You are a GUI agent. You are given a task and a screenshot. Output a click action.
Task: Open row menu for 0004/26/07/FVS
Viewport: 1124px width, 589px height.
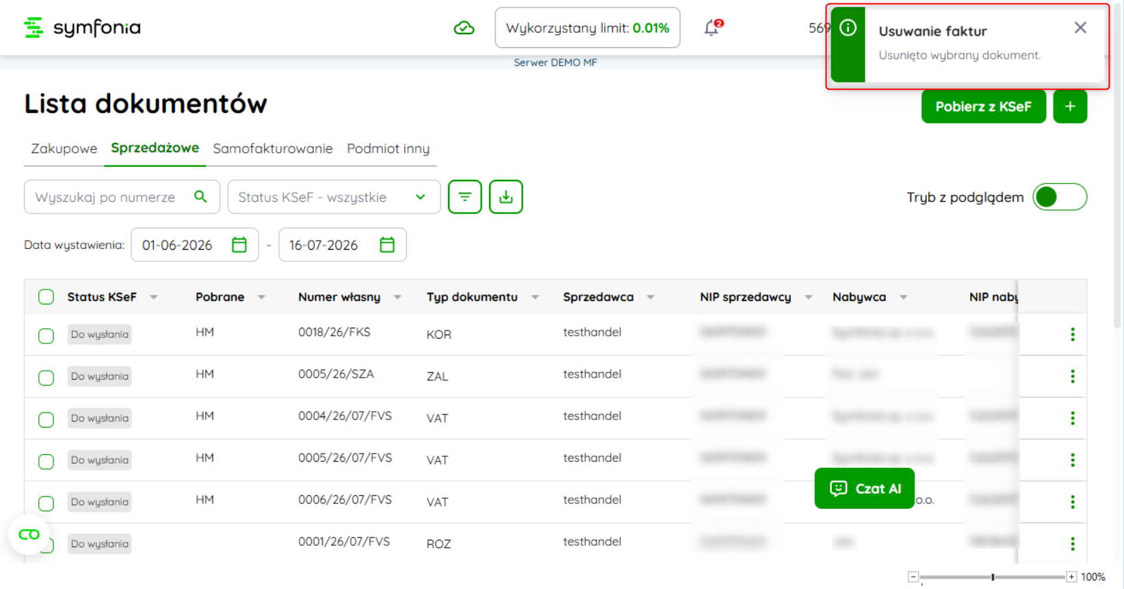(1072, 418)
